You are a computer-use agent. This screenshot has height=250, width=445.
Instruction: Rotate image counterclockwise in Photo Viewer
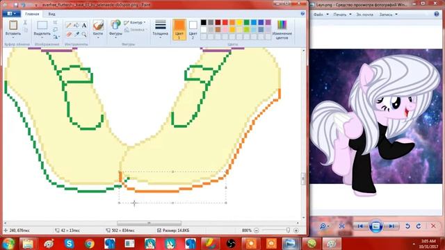tap(407, 226)
